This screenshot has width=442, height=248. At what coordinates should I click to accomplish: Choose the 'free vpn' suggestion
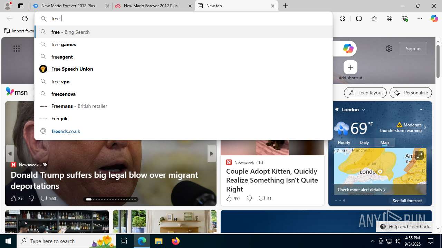[183, 81]
